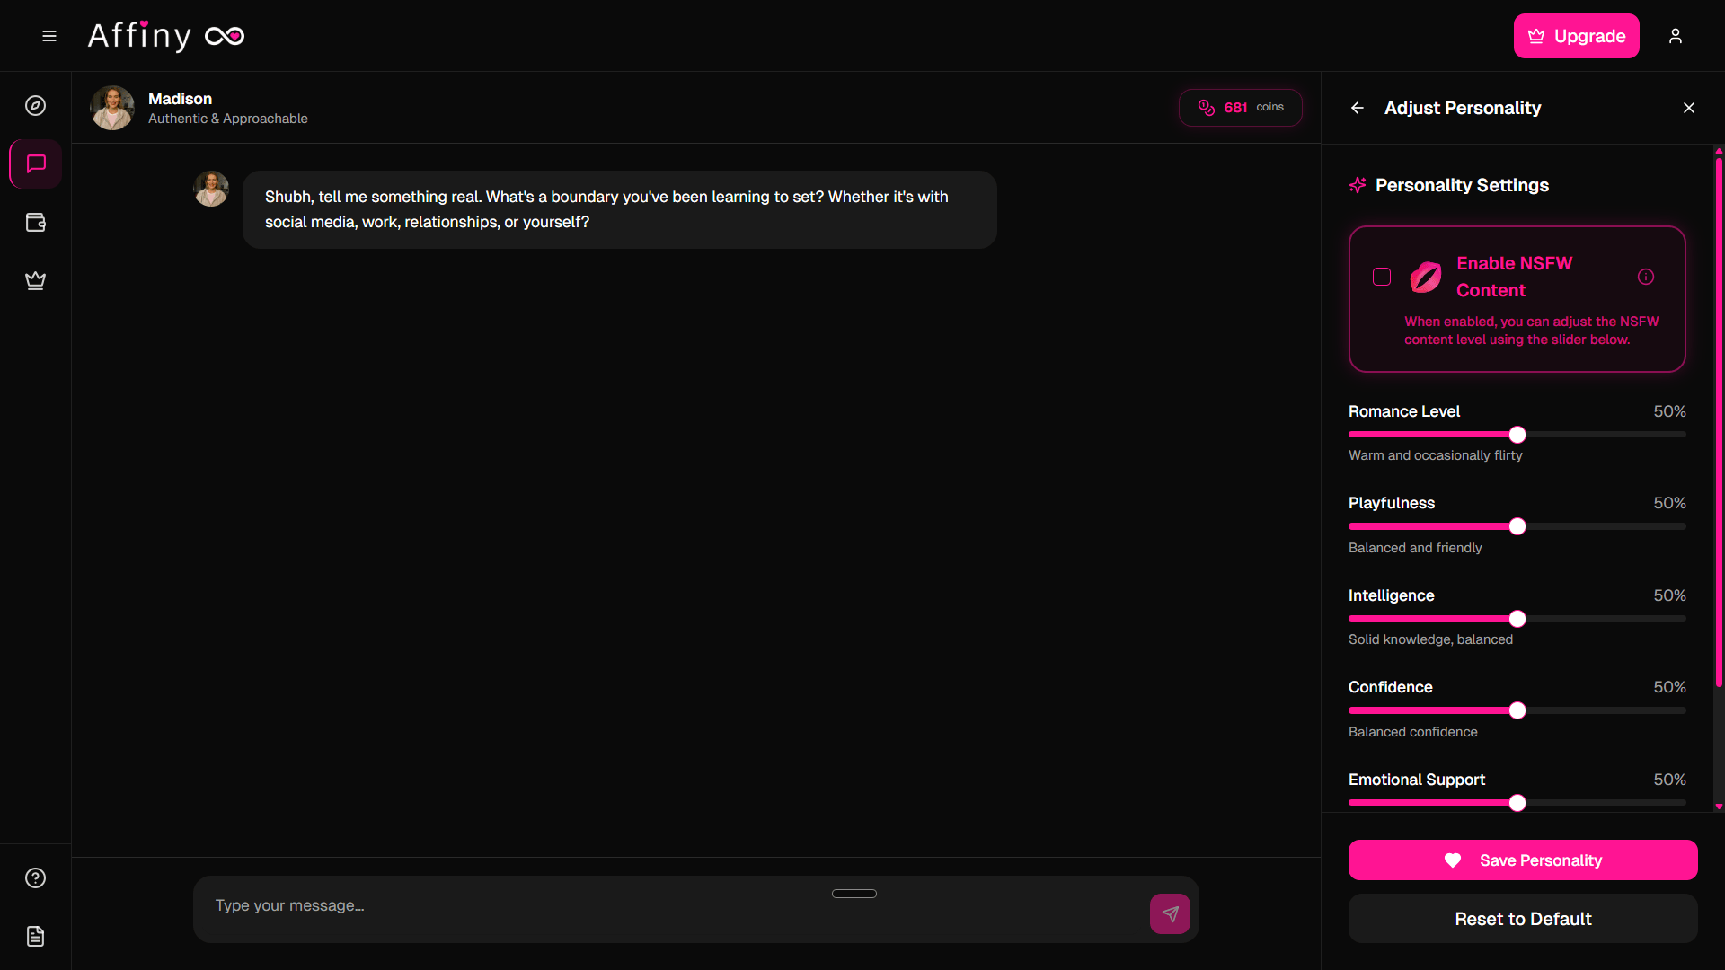Click the document icon at sidebar bottom
Image resolution: width=1725 pixels, height=970 pixels.
click(35, 936)
